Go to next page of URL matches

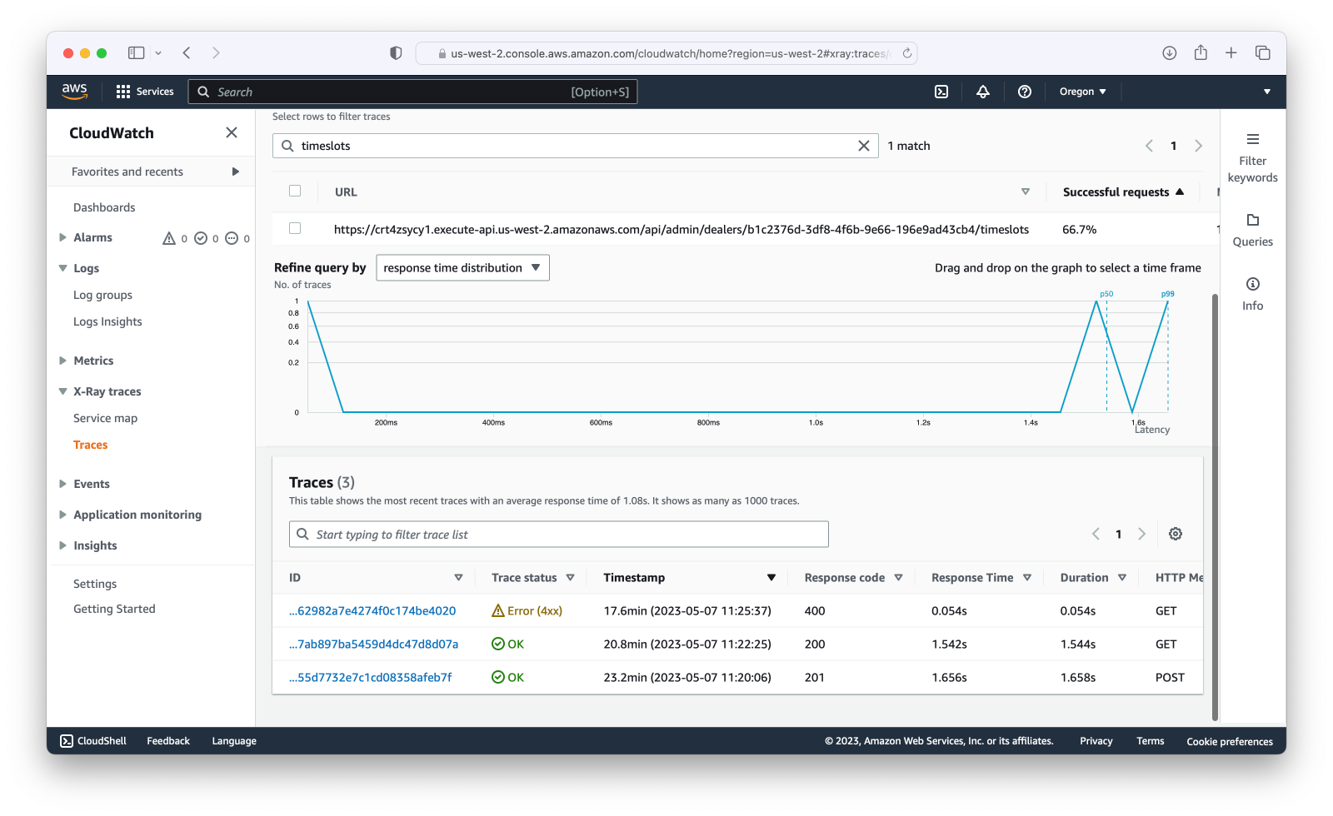pyautogui.click(x=1198, y=146)
